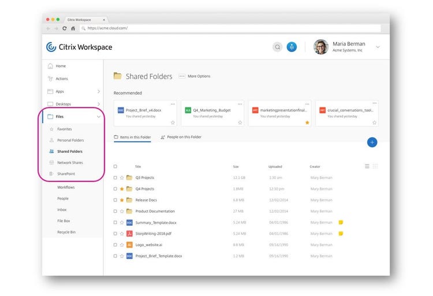The image size is (433, 296).
Task: Star the Logo_website.ai file
Action: point(122,245)
